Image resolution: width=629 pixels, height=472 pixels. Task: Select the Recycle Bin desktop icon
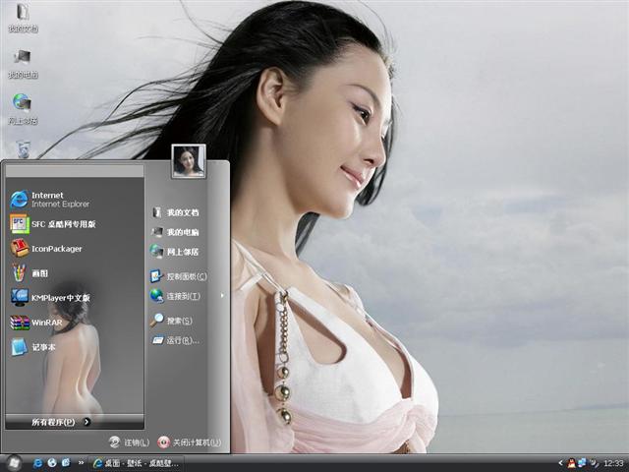(23, 149)
